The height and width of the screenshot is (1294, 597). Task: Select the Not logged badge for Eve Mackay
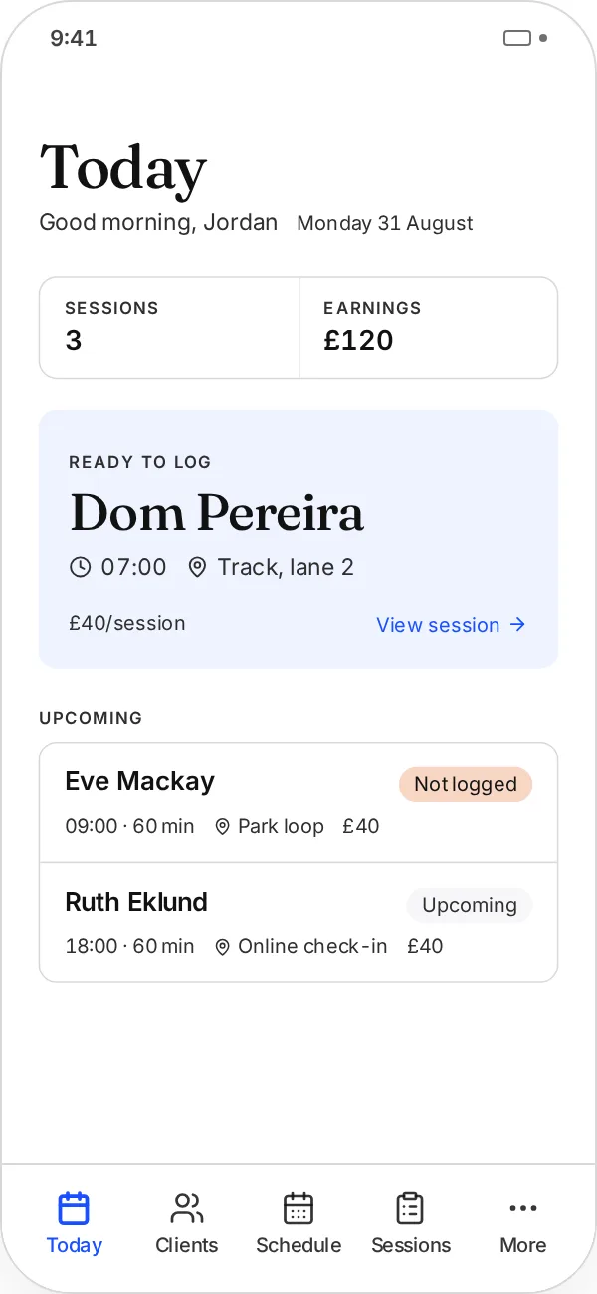(466, 784)
